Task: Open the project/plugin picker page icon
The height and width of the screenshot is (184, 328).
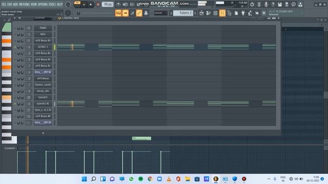Action: pos(236,13)
